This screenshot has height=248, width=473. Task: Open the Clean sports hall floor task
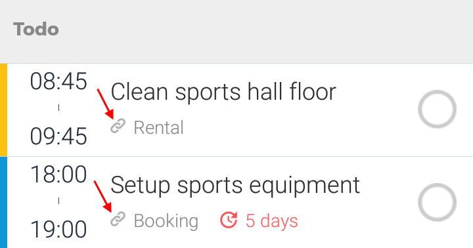pos(223,92)
